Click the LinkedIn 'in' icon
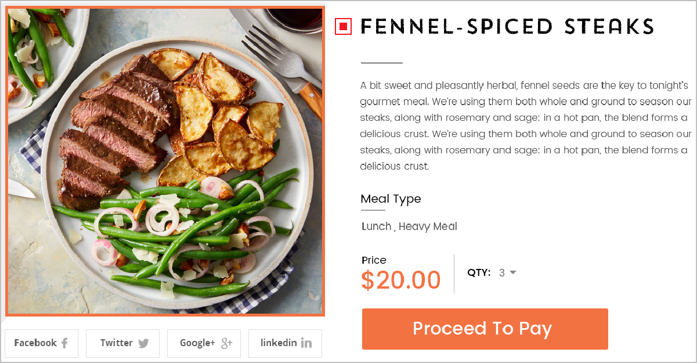 (306, 343)
